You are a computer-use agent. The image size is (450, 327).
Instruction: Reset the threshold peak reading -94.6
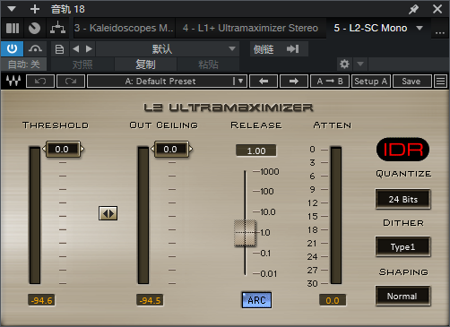[41, 300]
